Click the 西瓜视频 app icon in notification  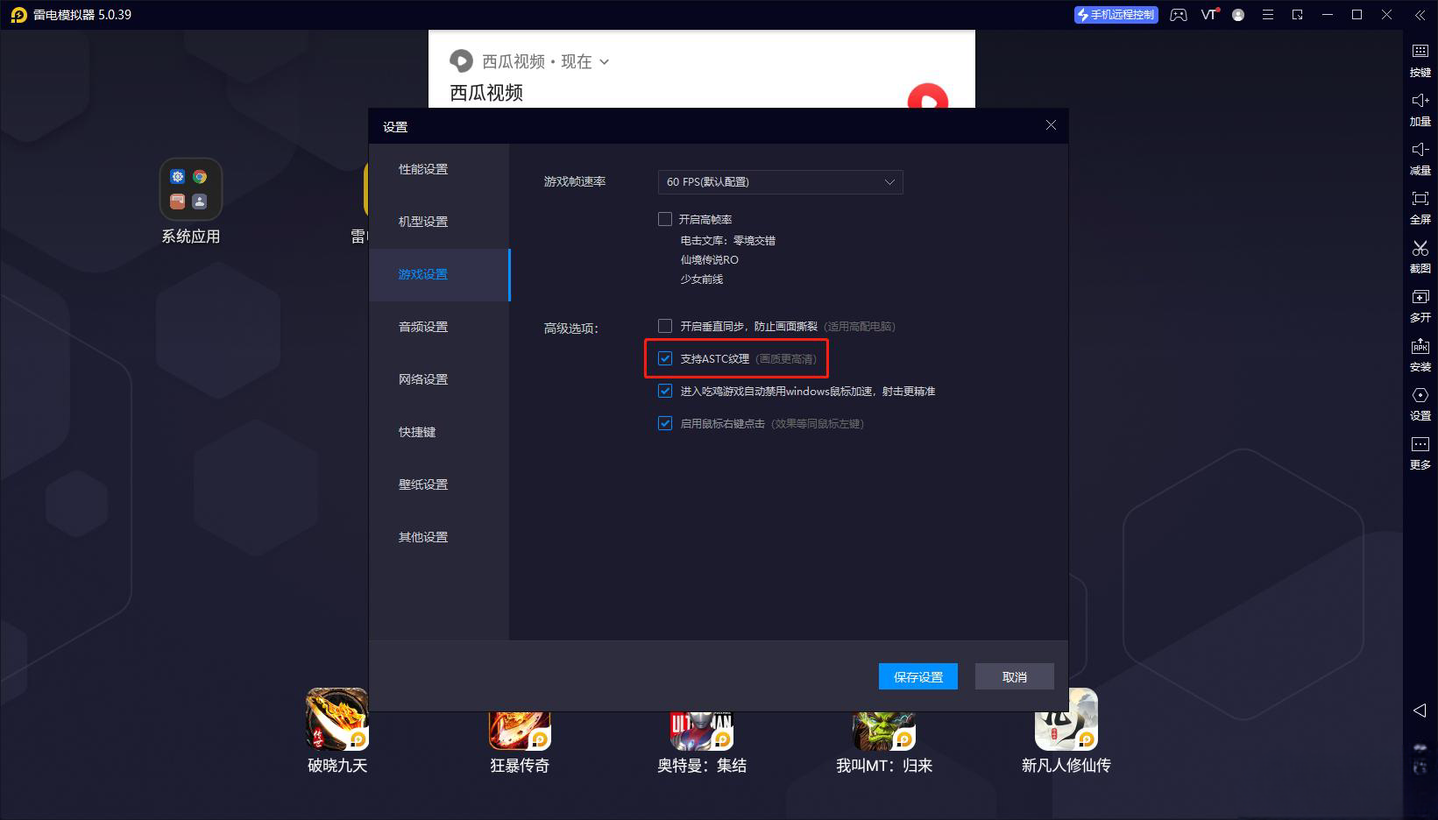point(461,61)
